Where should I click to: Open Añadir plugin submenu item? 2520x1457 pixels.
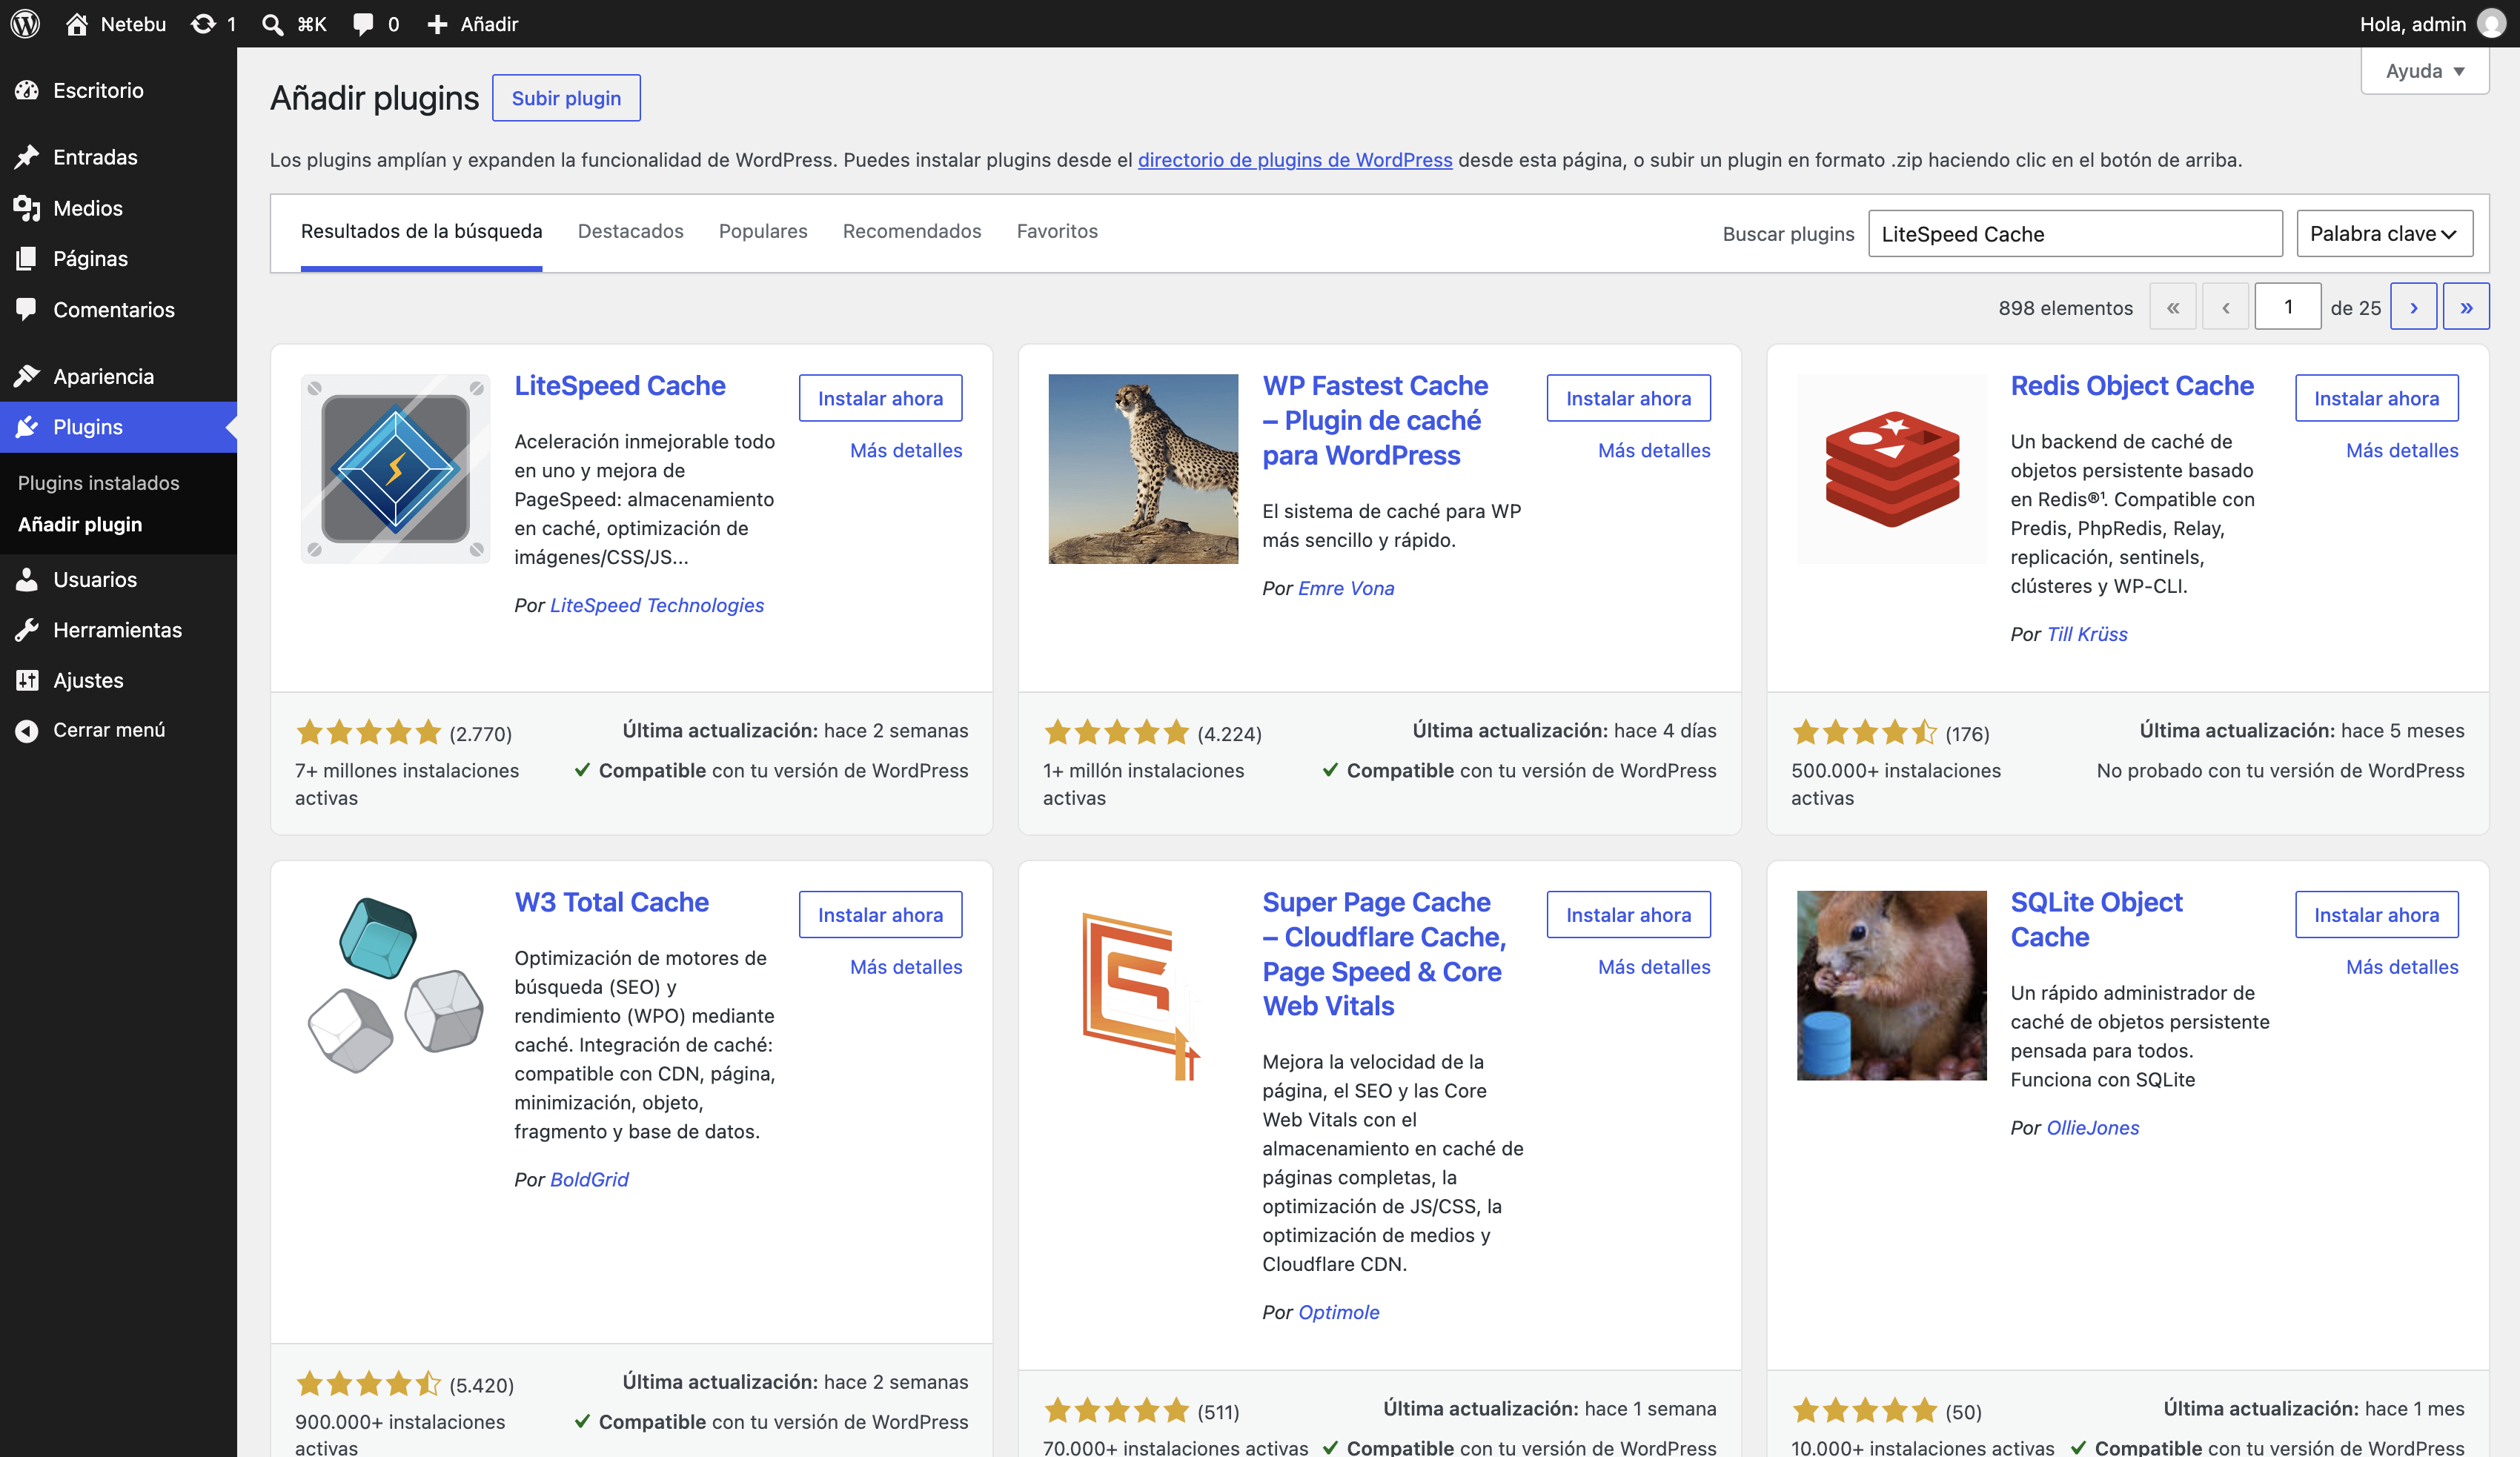click(x=80, y=524)
